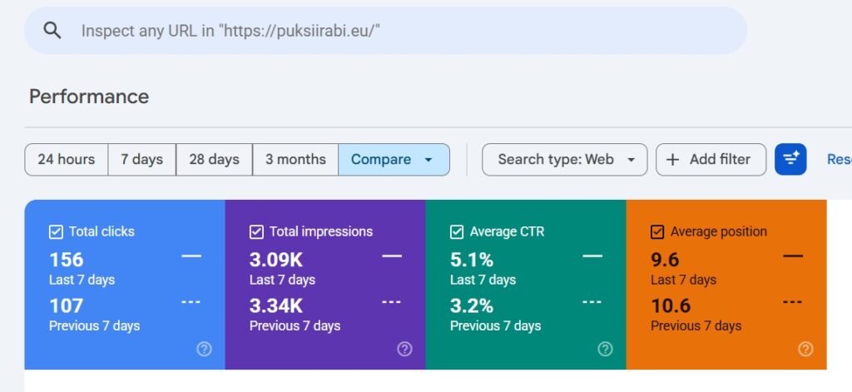Click the 3.09K impressions value
This screenshot has width=852, height=392.
(276, 260)
